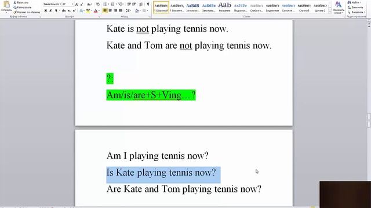The height and width of the screenshot is (208, 371).
Task: Apply the Строгий (Strong) style
Action: (304, 8)
